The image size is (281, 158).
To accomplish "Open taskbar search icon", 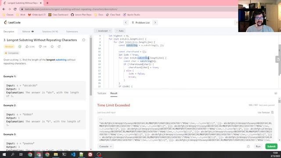I will (13, 154).
